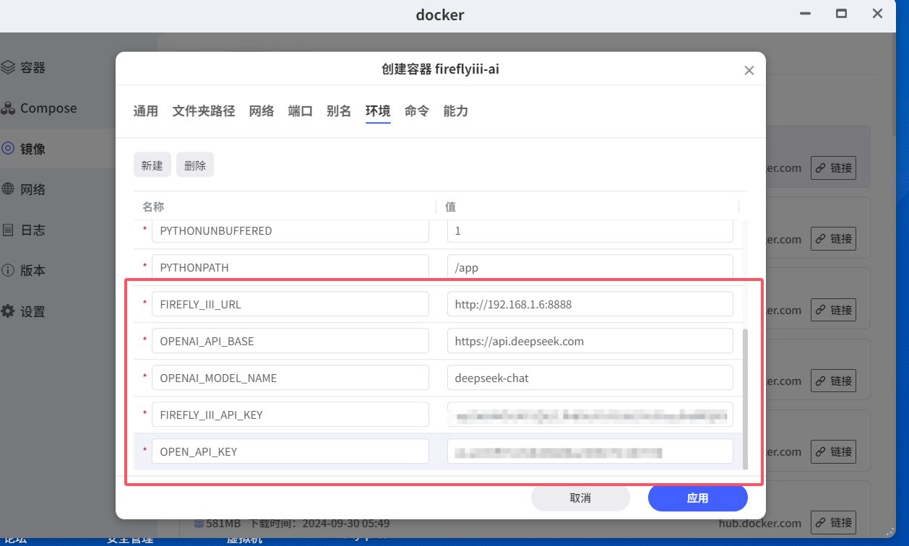Click the FIREFLY_III_API_KEY name field
Screen dimensions: 909x546
coord(290,415)
